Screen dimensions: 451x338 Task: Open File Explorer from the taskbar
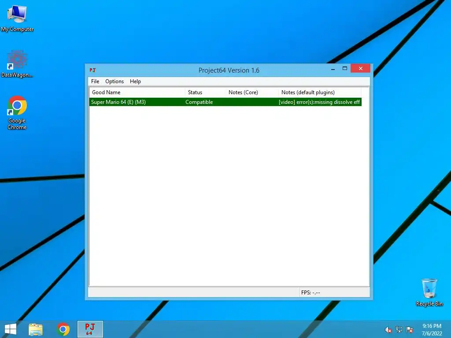click(x=36, y=329)
